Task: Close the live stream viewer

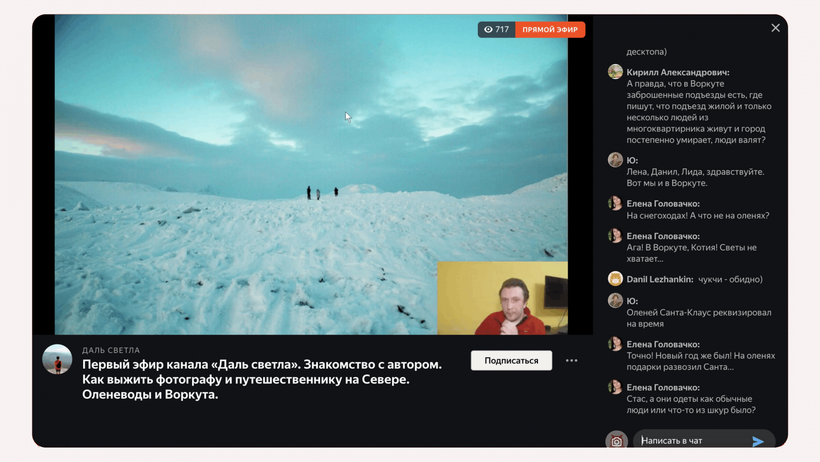Action: point(775,28)
